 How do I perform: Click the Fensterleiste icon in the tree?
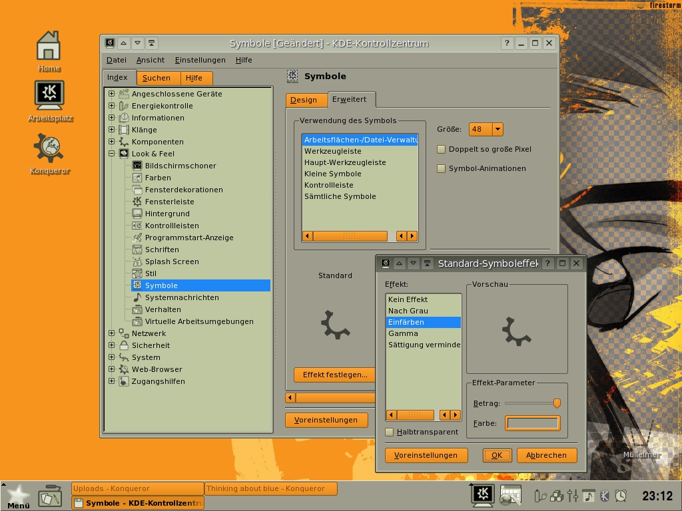click(137, 202)
